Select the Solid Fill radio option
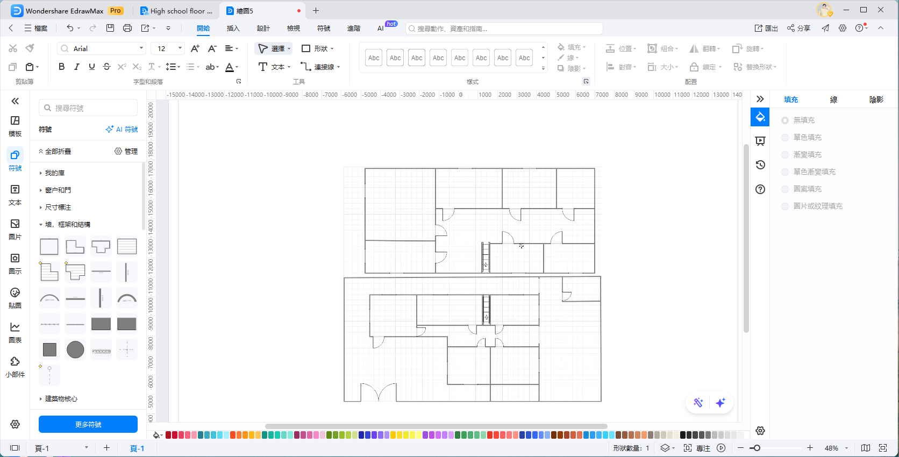 pyautogui.click(x=785, y=138)
